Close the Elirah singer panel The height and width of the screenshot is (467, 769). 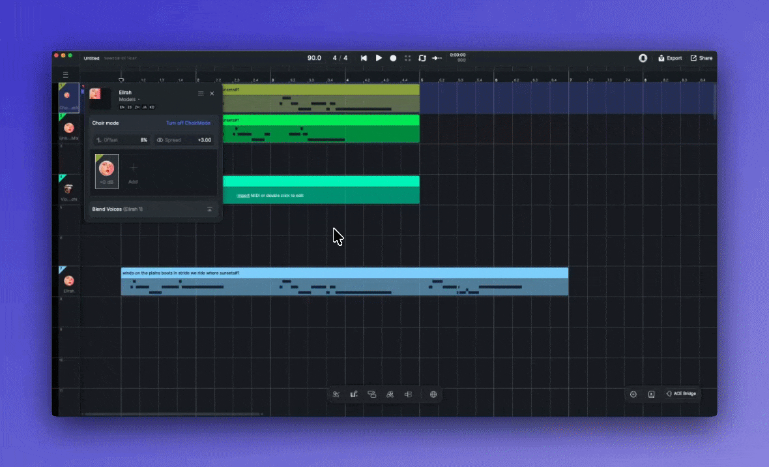[x=212, y=94]
